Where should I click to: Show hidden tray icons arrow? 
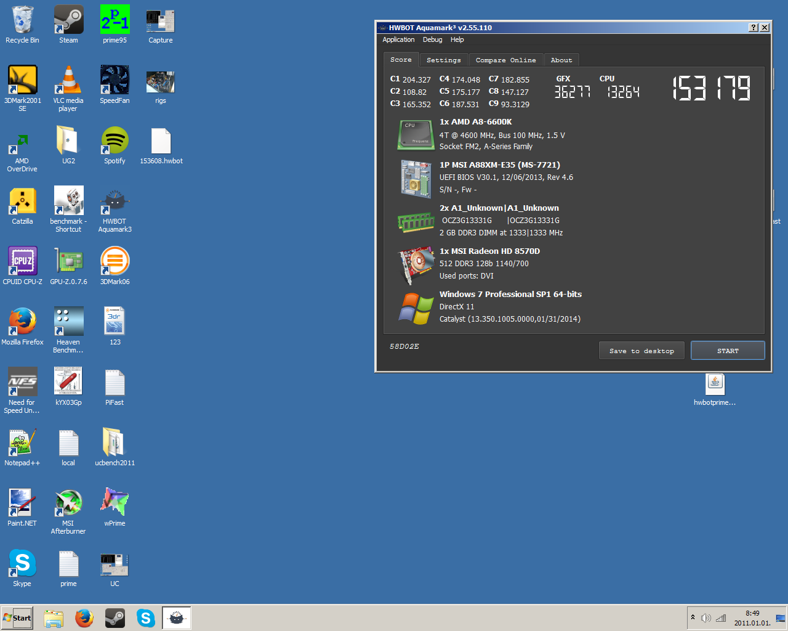click(x=693, y=617)
